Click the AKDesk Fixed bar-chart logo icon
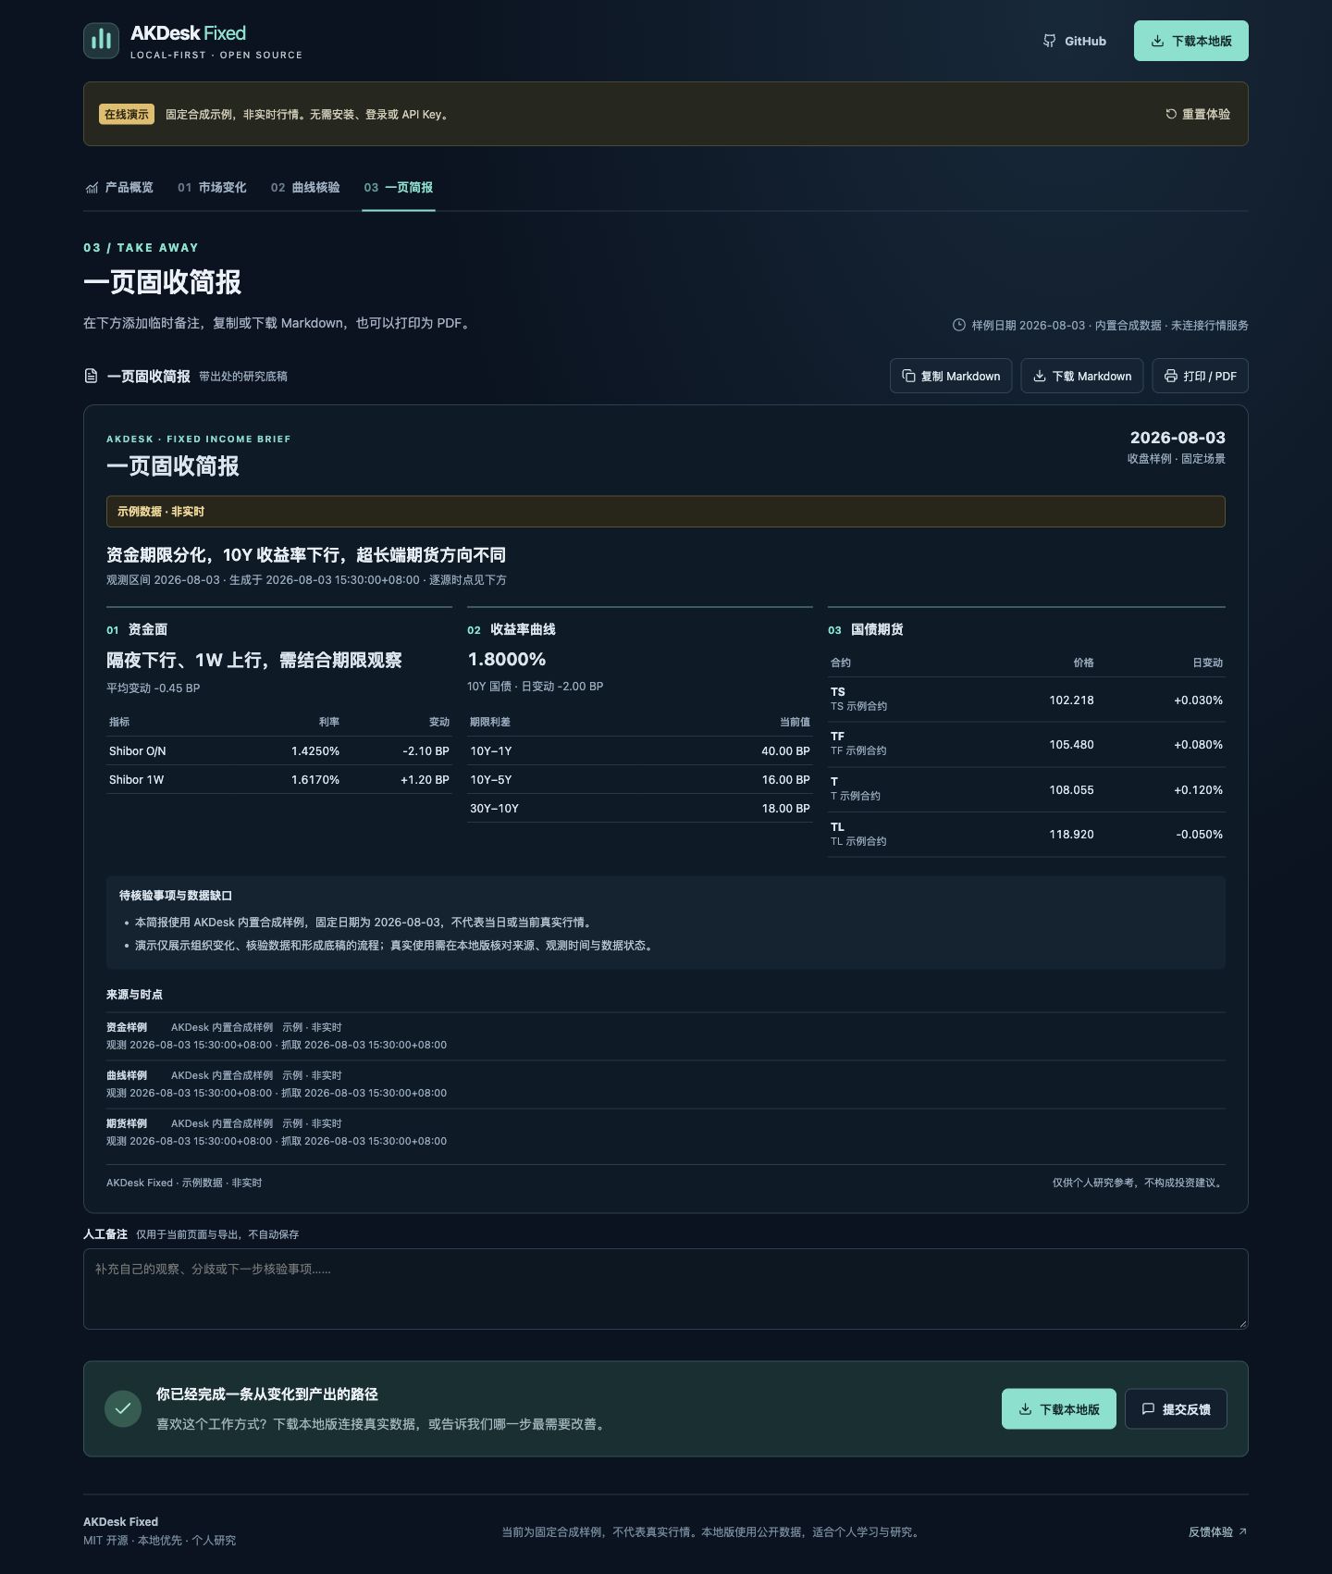The image size is (1332, 1574). pyautogui.click(x=101, y=41)
